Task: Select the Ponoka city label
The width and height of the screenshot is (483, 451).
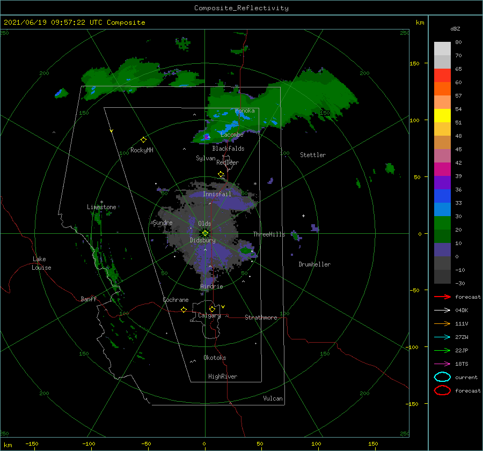Action: (245, 110)
